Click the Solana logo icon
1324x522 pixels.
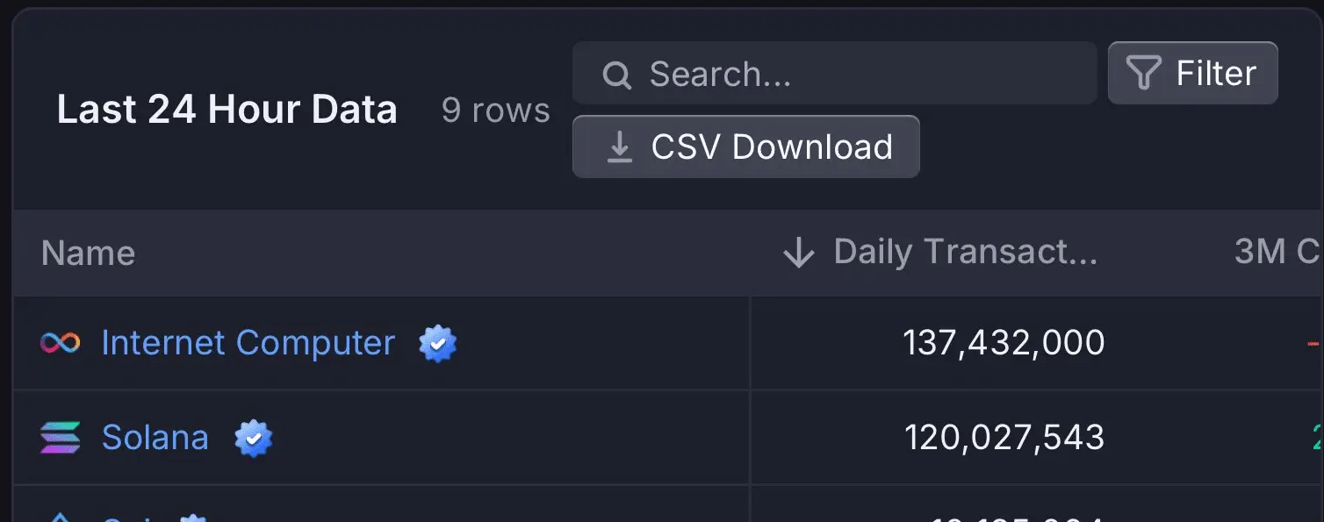61,438
